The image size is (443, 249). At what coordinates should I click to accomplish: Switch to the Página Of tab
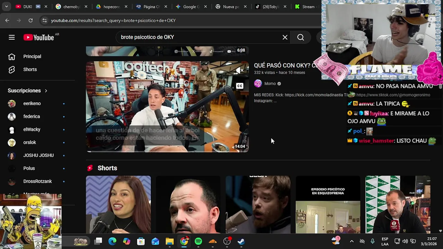(152, 7)
